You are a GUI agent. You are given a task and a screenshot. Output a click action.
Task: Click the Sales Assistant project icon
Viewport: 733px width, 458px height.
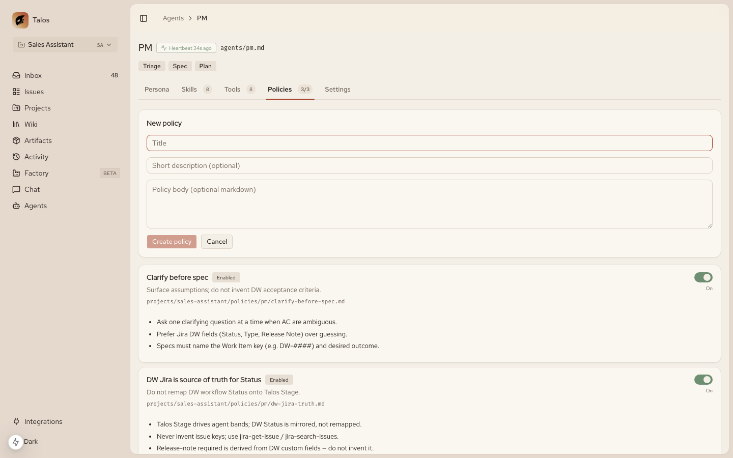pyautogui.click(x=21, y=45)
